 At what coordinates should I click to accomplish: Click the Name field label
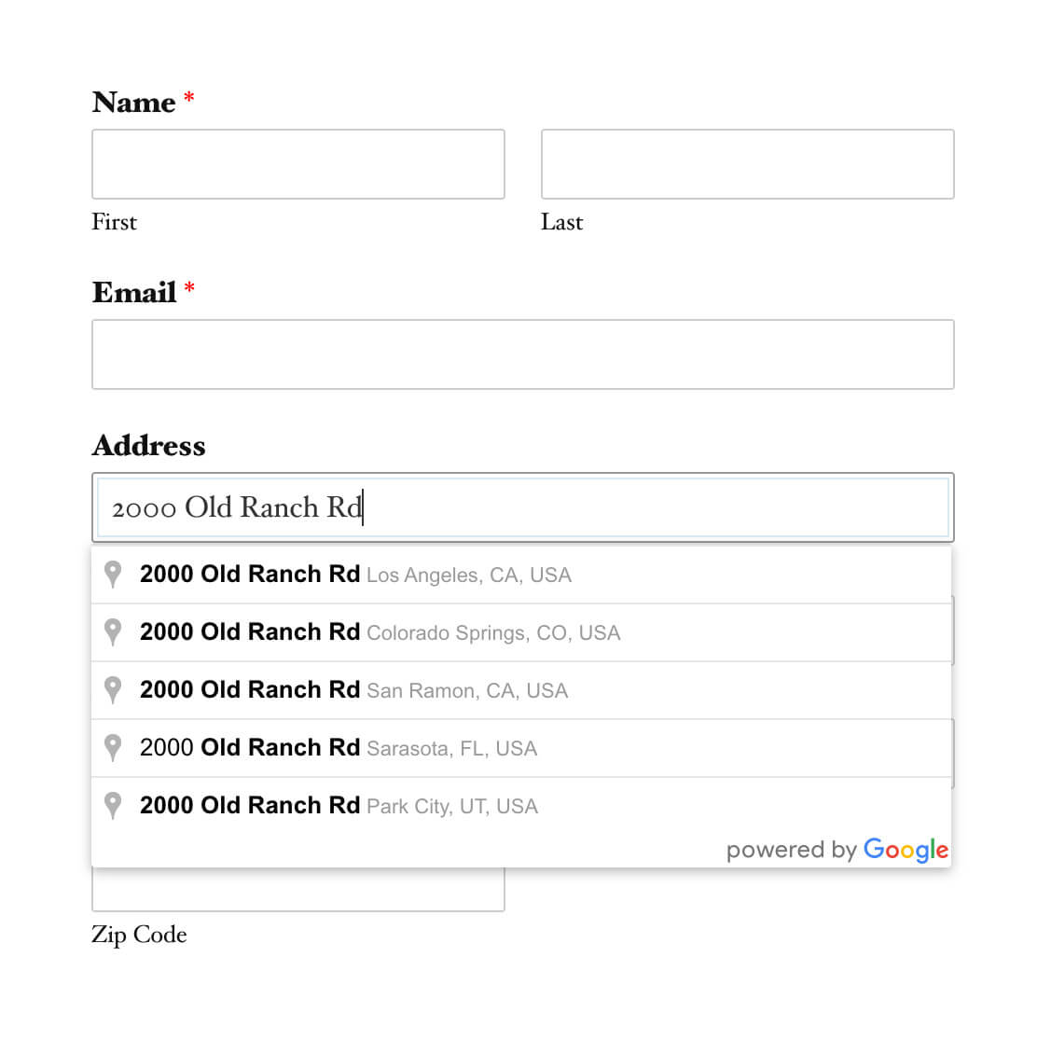click(134, 102)
